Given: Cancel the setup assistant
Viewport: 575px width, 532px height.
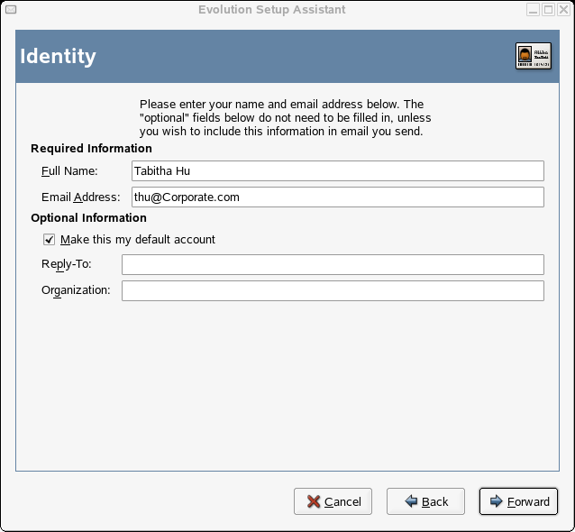Looking at the screenshot, I should 333,501.
